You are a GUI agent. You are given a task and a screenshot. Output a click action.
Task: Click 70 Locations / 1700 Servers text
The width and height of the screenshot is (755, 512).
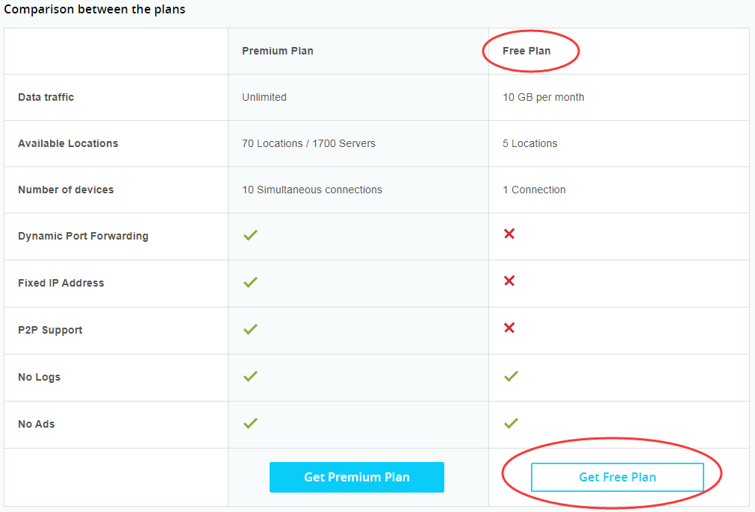[308, 143]
